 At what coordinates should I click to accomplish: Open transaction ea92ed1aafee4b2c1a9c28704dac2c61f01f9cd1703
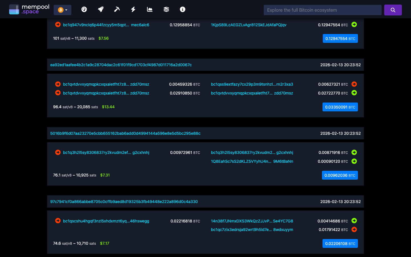coord(121,65)
